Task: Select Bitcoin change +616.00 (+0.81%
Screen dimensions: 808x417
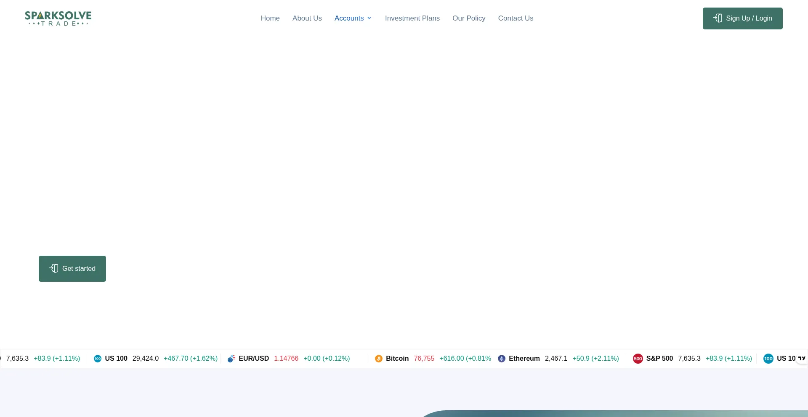Action: (465, 359)
